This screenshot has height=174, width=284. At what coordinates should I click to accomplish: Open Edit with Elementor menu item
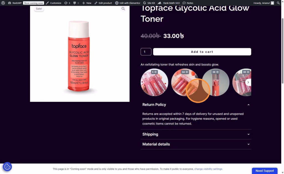pyautogui.click(x=128, y=3)
